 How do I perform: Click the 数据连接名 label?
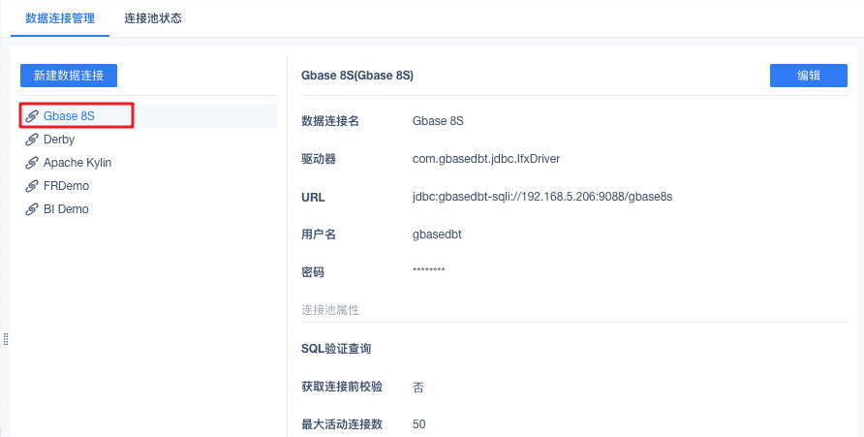(330, 121)
